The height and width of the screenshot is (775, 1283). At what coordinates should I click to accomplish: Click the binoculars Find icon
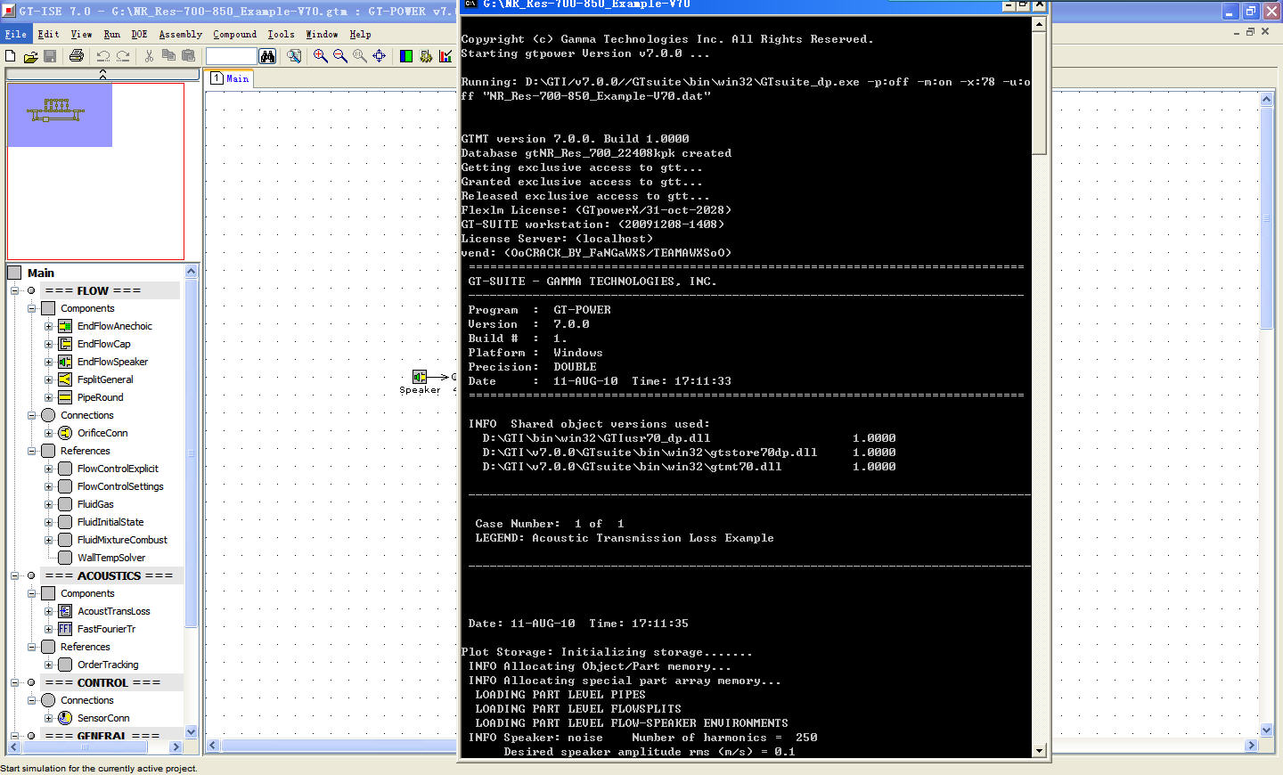pos(267,56)
